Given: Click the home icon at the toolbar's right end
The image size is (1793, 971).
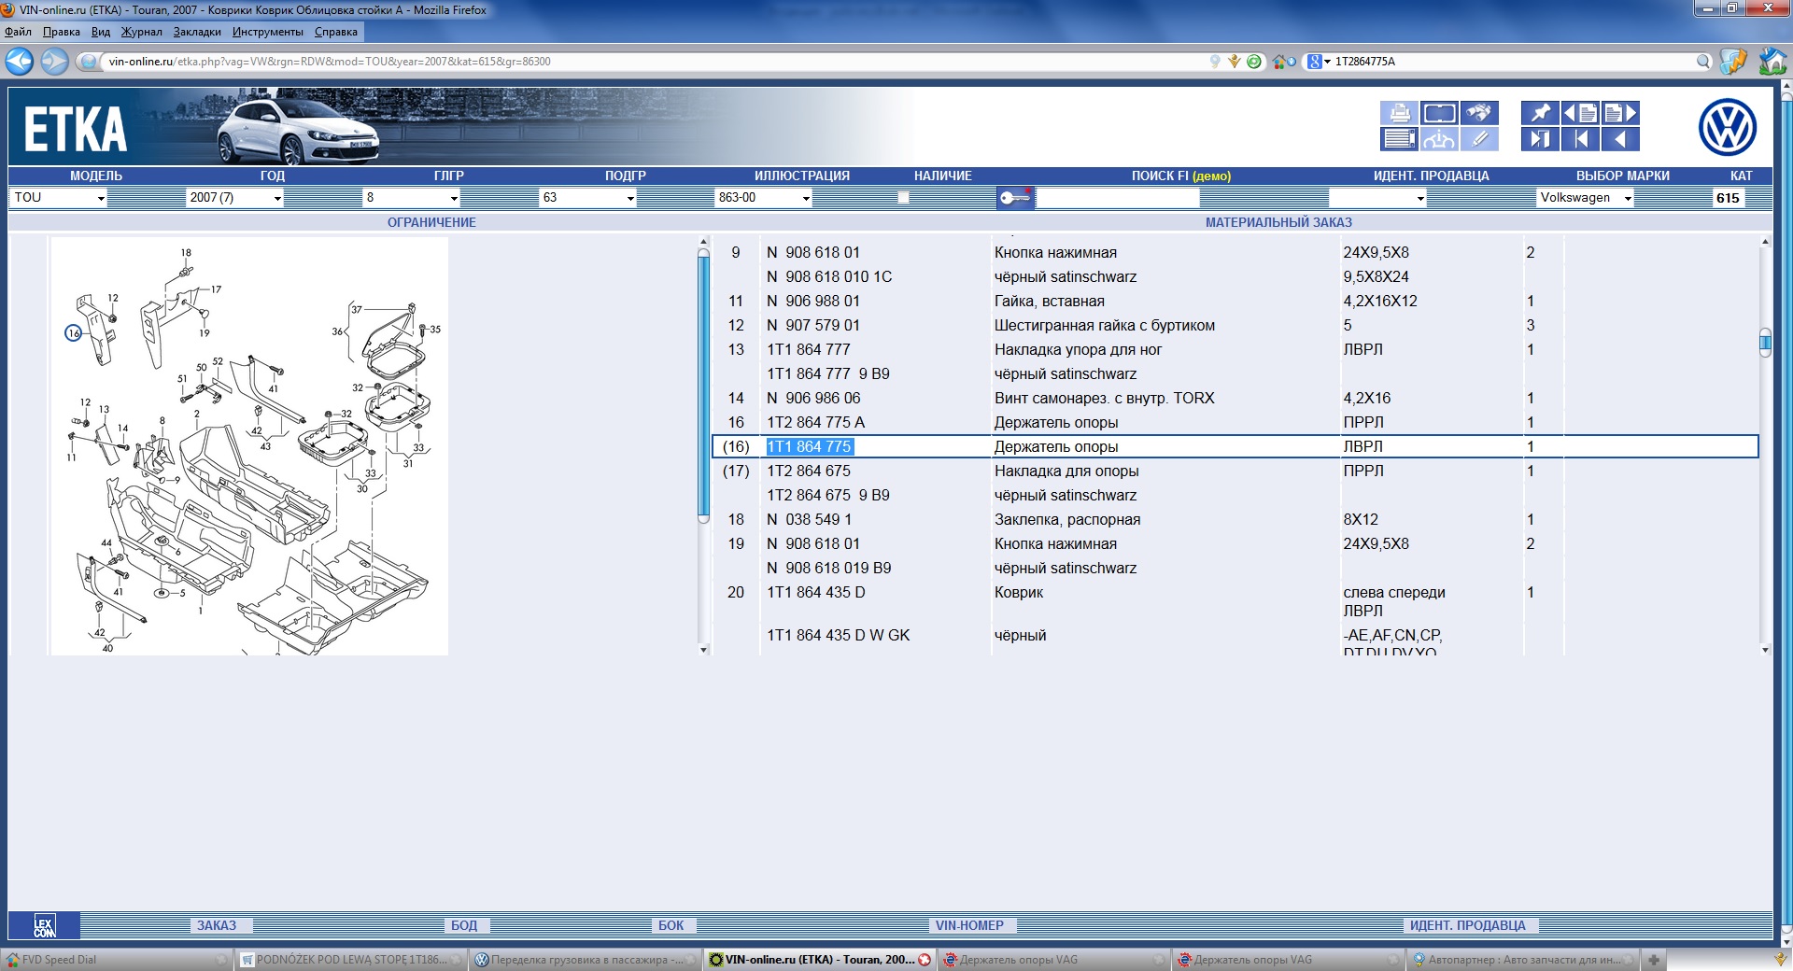Looking at the screenshot, I should click(1772, 62).
